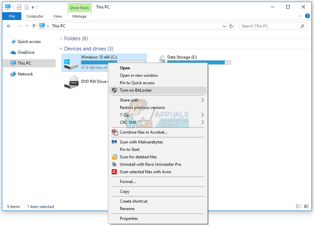Click the BitLocker shield icon
This screenshot has width=314, height=227.
click(114, 90)
